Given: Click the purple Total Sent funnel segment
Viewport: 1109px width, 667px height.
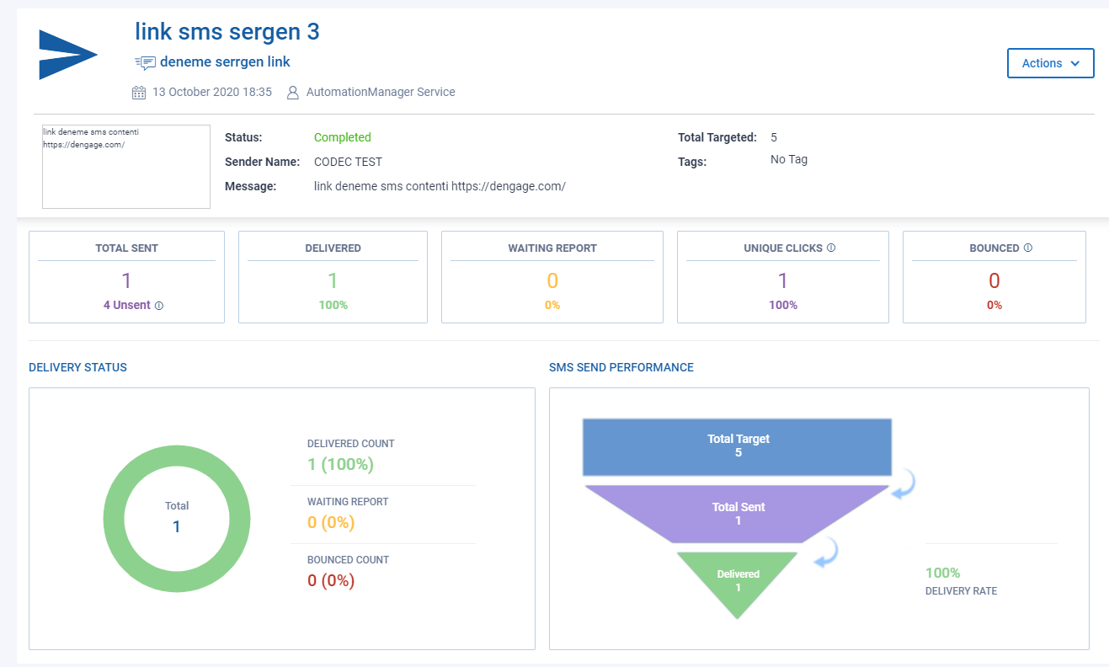Looking at the screenshot, I should (x=738, y=514).
